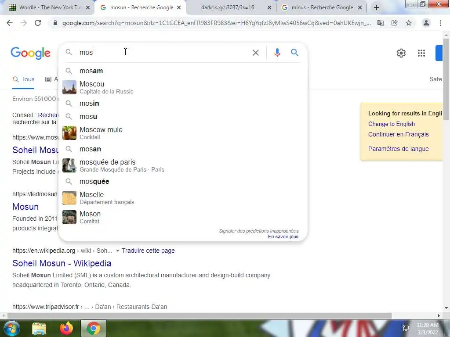Click network tray icon
Image resolution: width=450 pixels, height=337 pixels.
406,328
